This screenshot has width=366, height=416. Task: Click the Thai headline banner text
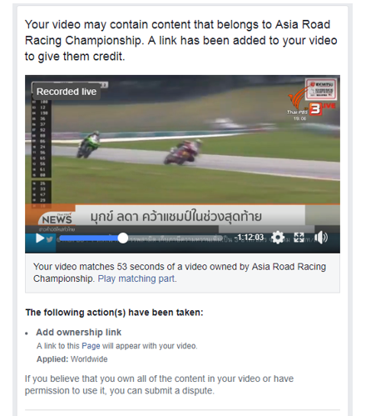pos(176,217)
